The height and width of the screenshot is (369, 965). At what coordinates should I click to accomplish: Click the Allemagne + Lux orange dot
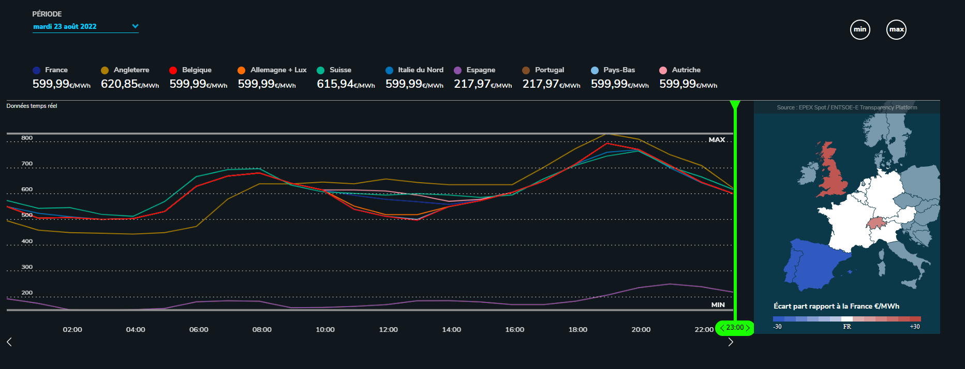(x=242, y=70)
